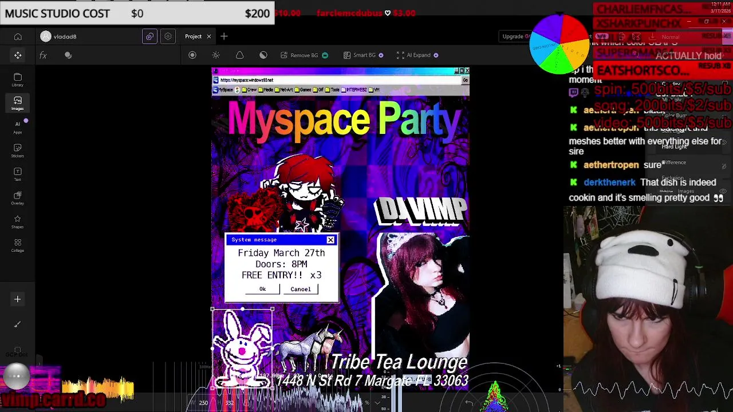The width and height of the screenshot is (733, 412).
Task: Go to the editor home icon
Action: pos(18,37)
